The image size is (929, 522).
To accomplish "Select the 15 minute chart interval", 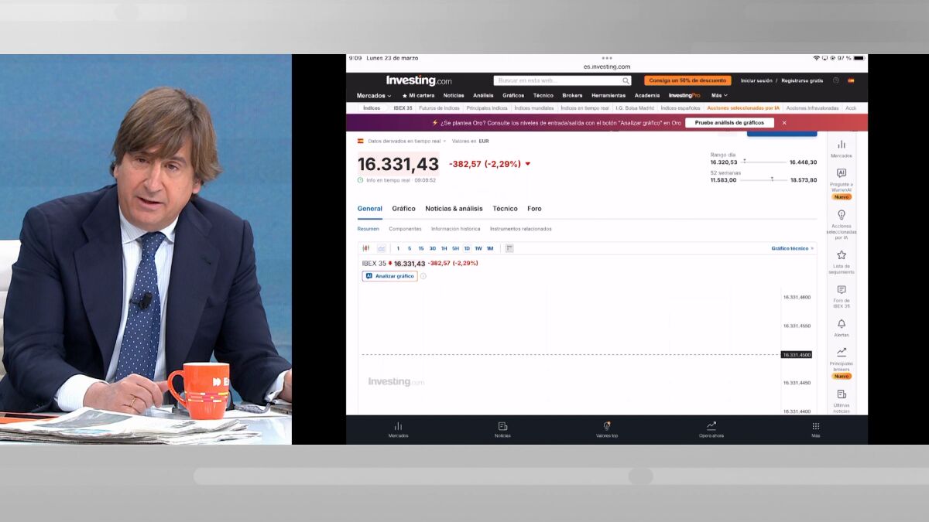I will click(x=421, y=248).
